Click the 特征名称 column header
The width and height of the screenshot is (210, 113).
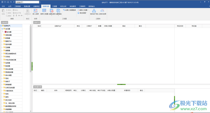click(x=180, y=26)
